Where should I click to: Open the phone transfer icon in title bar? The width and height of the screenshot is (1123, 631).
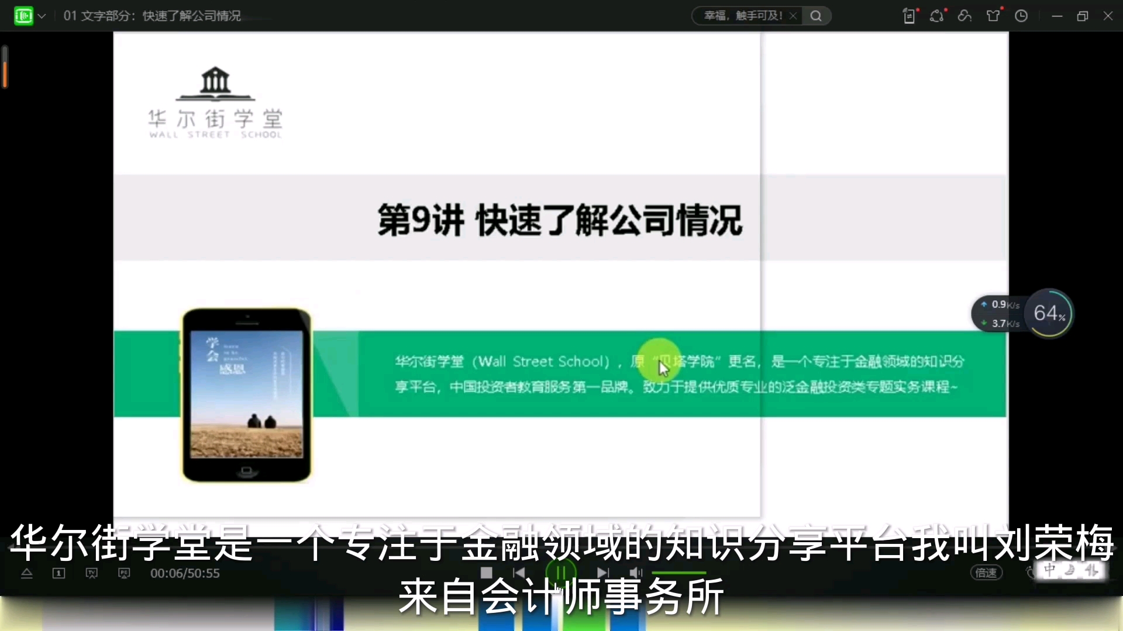coord(910,16)
